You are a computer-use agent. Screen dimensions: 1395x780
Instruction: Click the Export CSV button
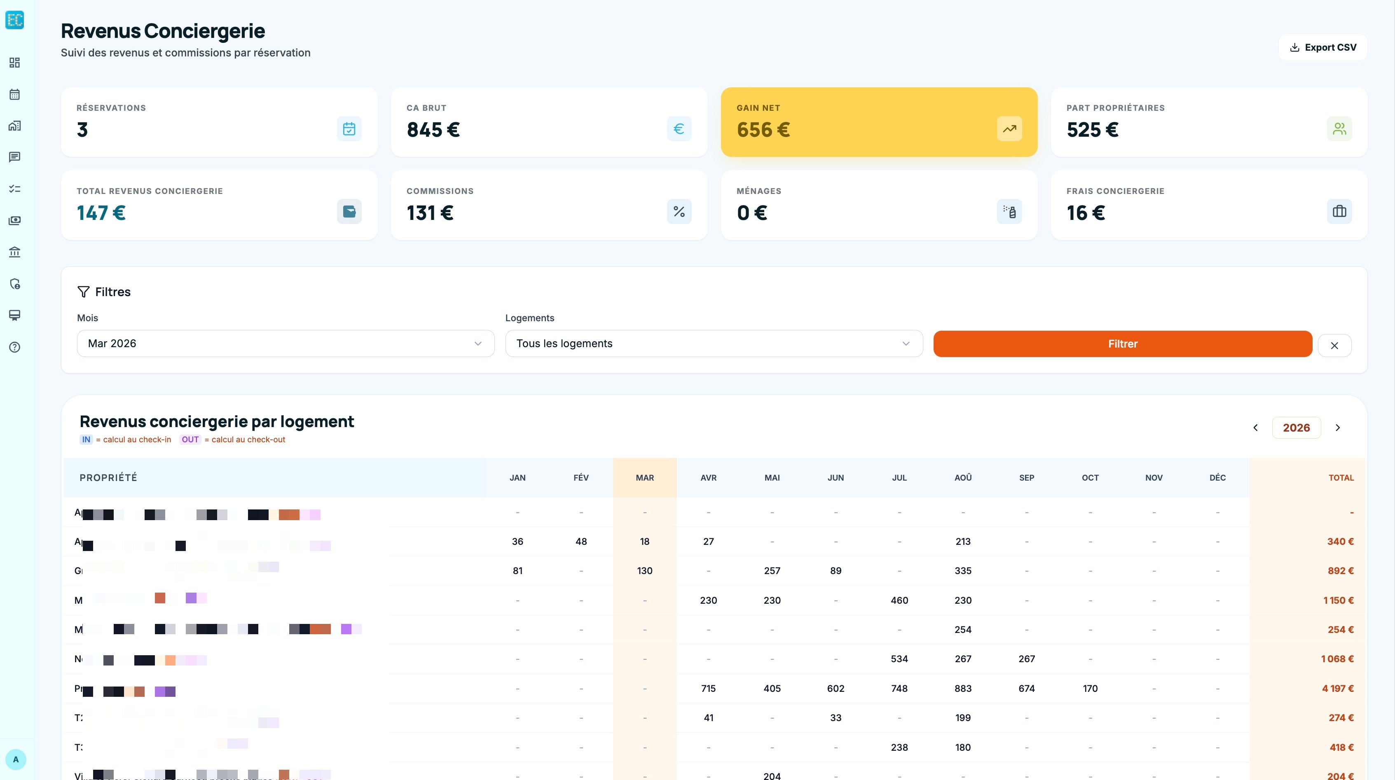pos(1322,48)
